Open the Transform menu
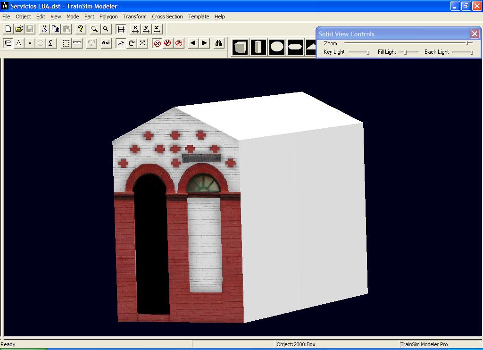483x350 pixels. [134, 17]
